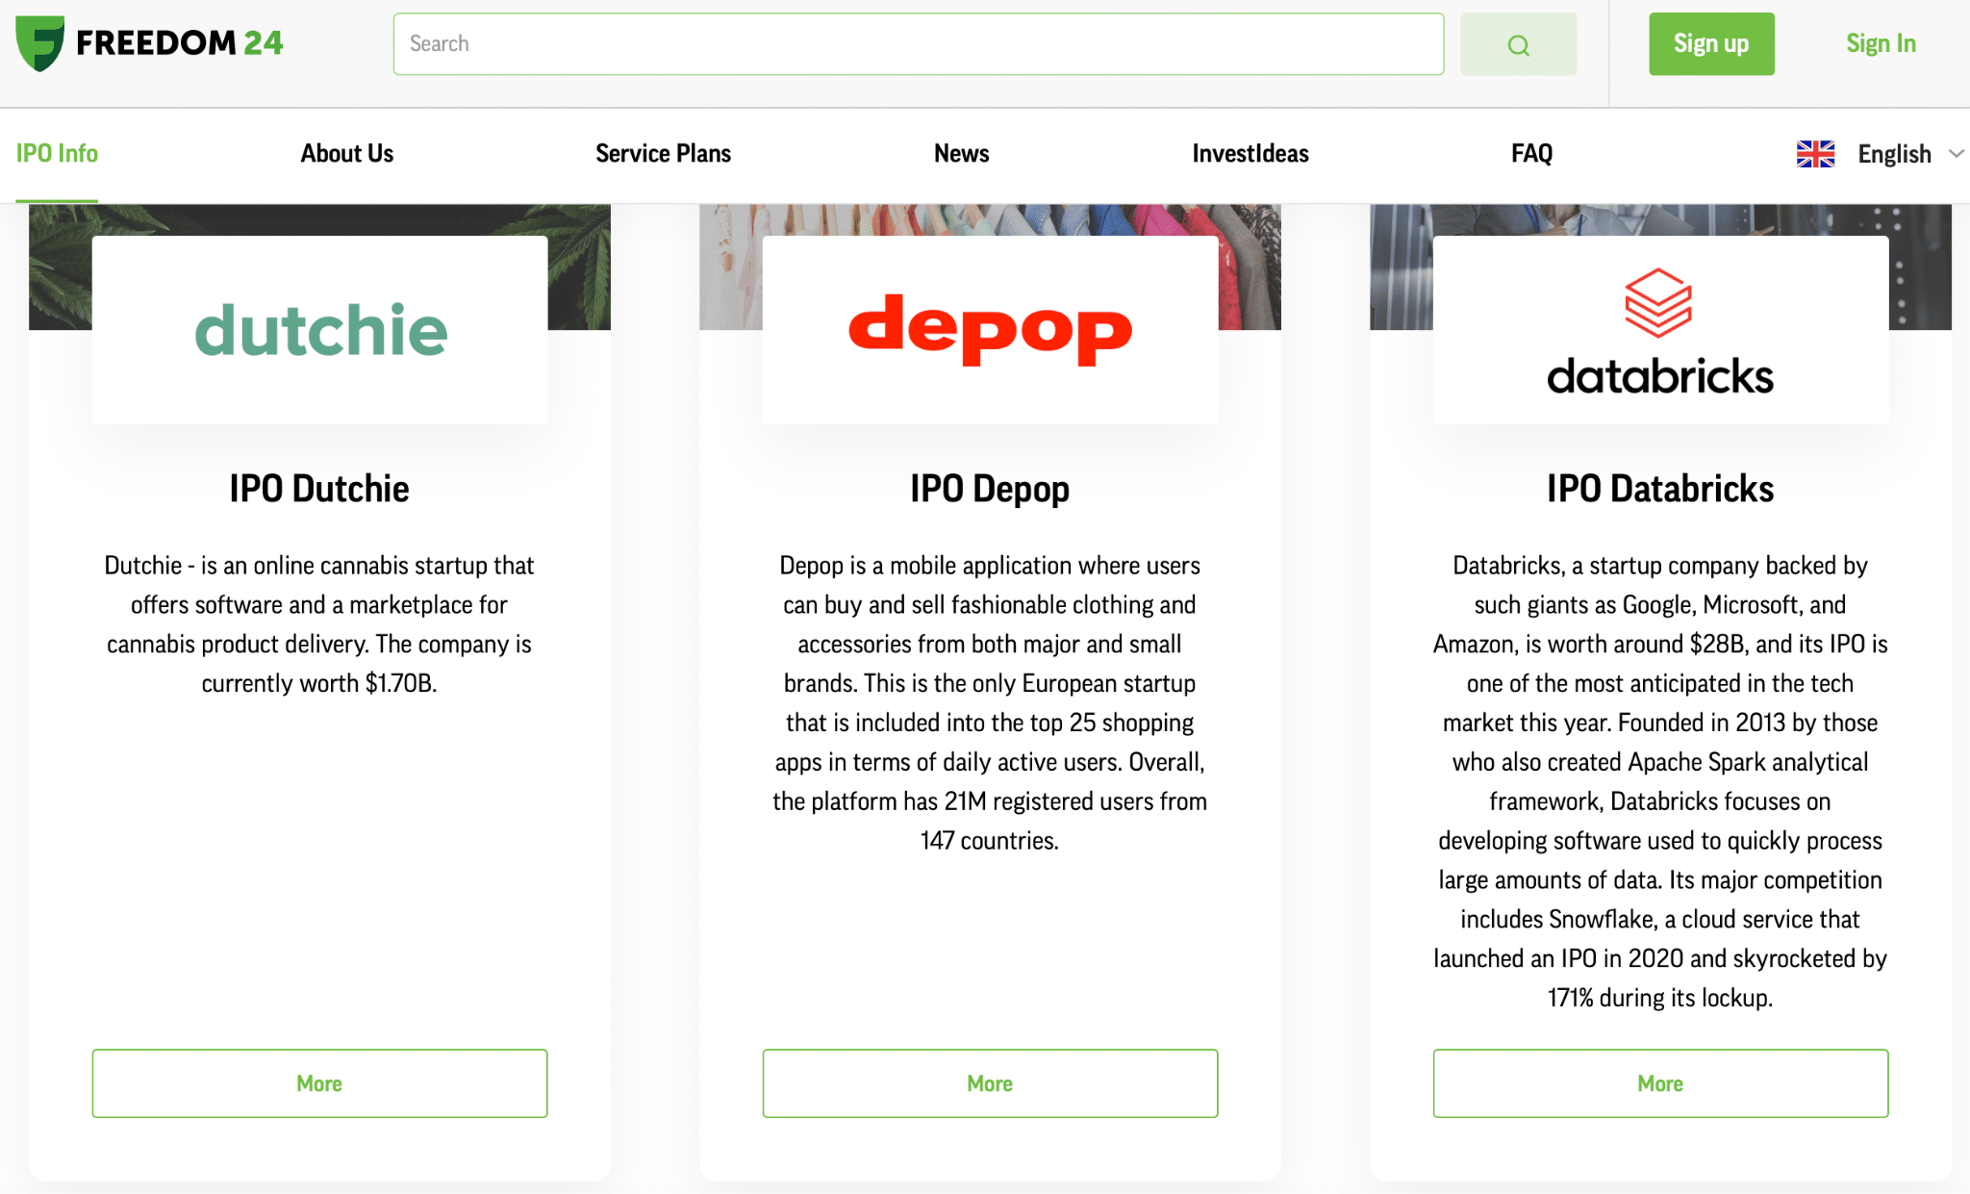This screenshot has height=1194, width=1970.
Task: Open the InvestIdeas menu item
Action: click(x=1250, y=153)
